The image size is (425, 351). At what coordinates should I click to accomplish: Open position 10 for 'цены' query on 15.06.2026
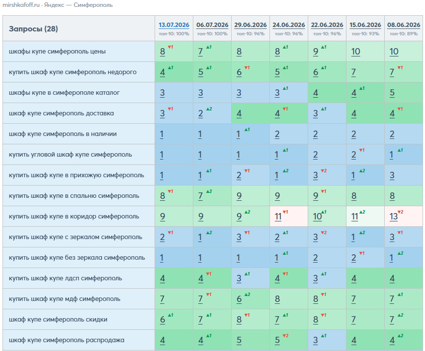pos(356,52)
